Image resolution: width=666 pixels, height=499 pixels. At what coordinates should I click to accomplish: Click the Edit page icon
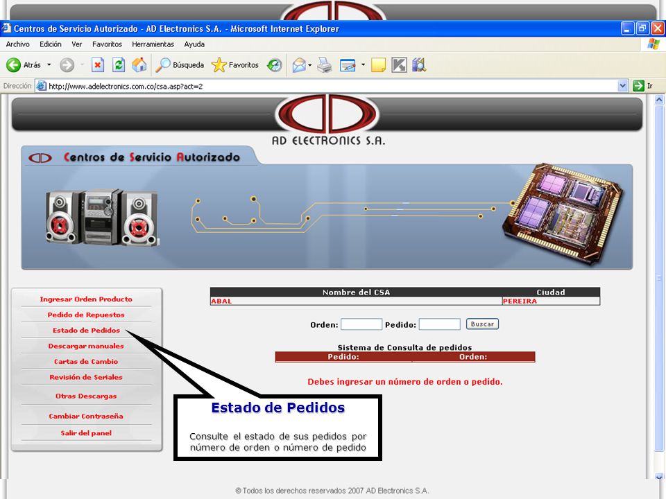348,65
